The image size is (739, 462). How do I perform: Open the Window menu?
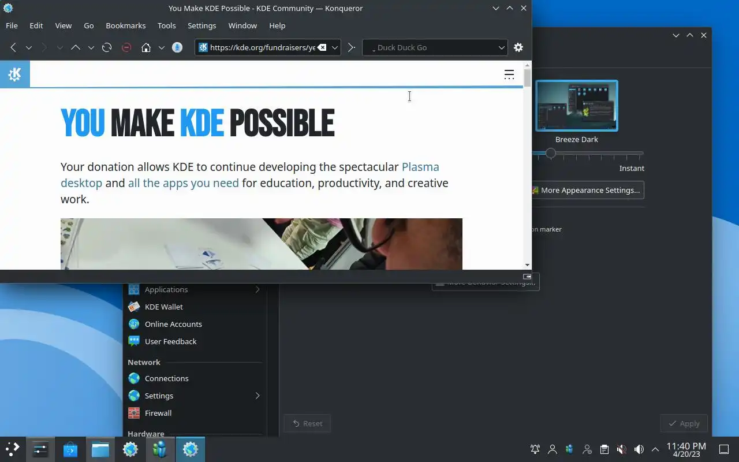tap(242, 25)
